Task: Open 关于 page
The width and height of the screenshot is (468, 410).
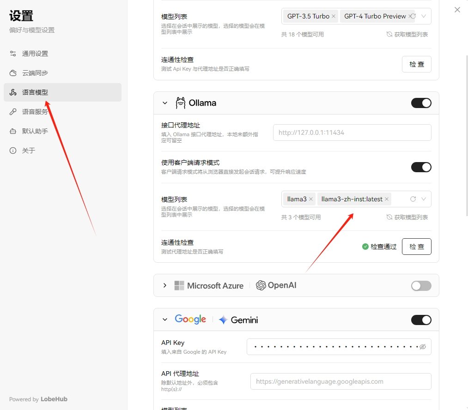Action: pos(62,151)
